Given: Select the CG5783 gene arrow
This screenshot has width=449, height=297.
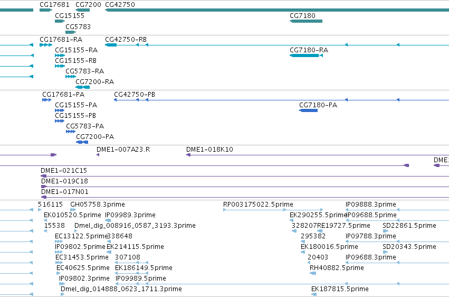Looking at the screenshot, I should tap(71, 32).
